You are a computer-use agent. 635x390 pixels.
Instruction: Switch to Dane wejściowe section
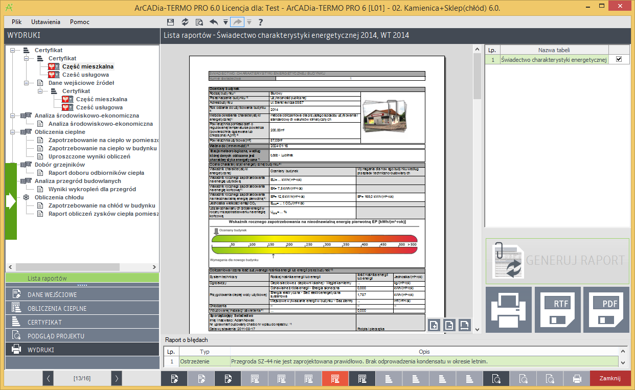pyautogui.click(x=82, y=294)
